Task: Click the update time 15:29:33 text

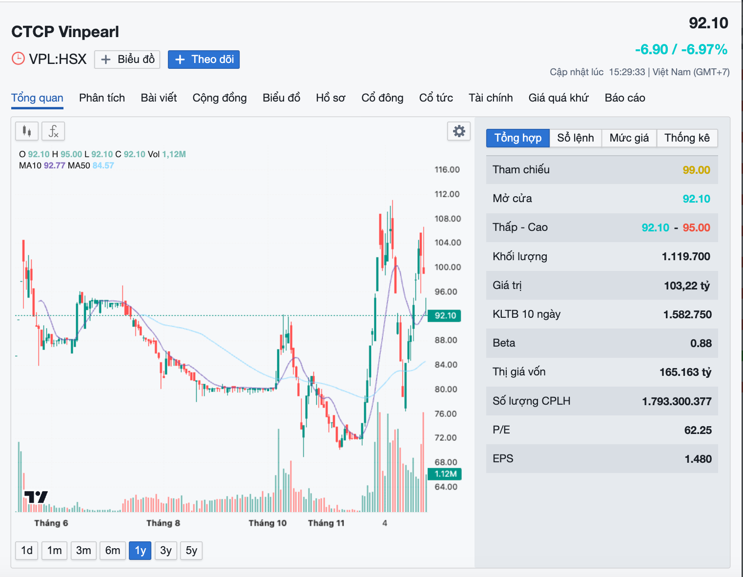Action: (627, 72)
